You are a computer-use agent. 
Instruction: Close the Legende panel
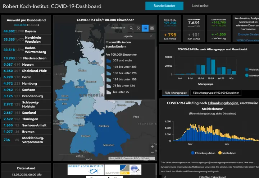[x=151, y=36]
